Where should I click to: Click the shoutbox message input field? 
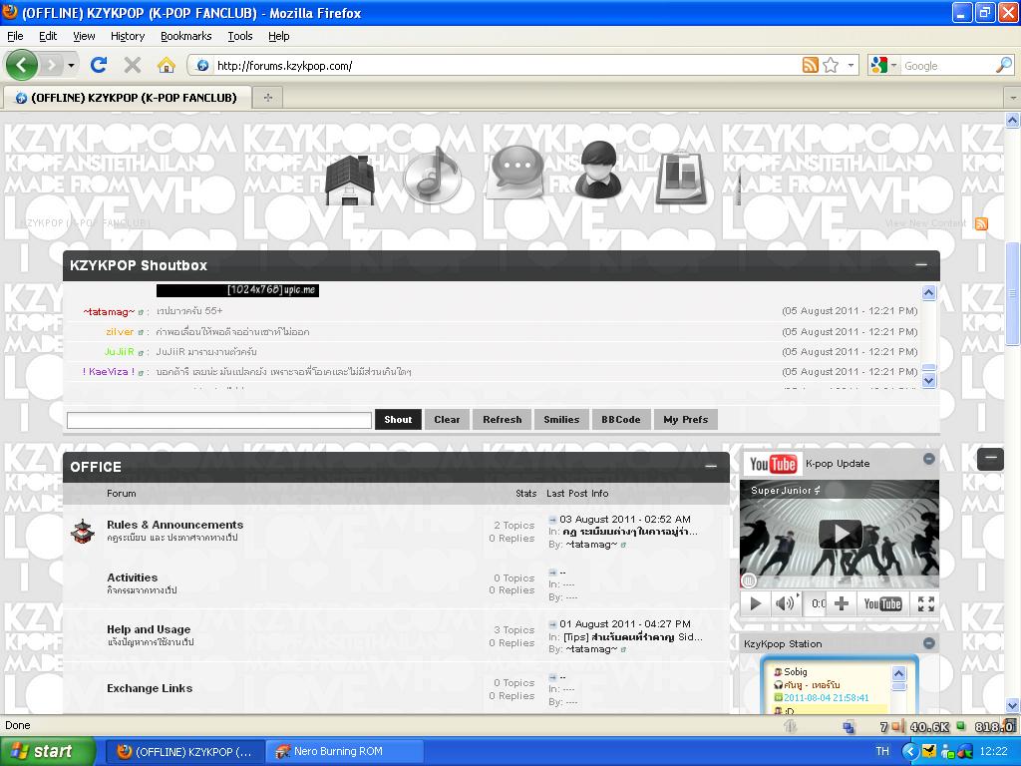[x=219, y=420]
